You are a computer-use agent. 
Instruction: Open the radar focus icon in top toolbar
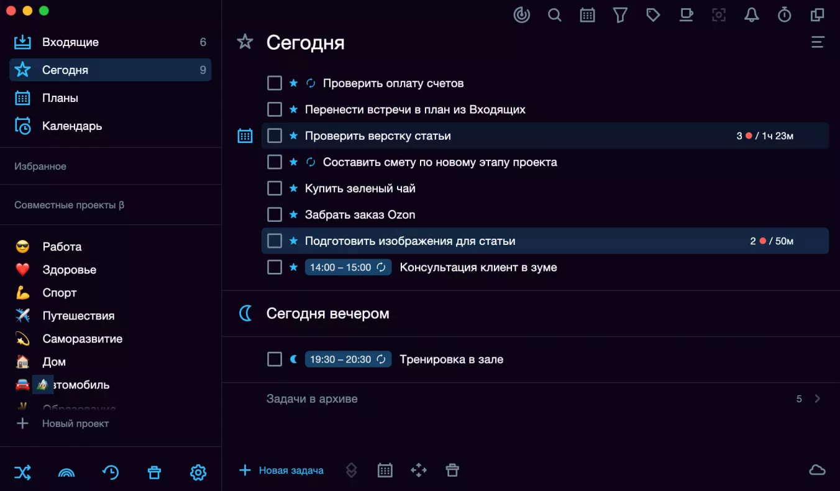[x=522, y=15]
